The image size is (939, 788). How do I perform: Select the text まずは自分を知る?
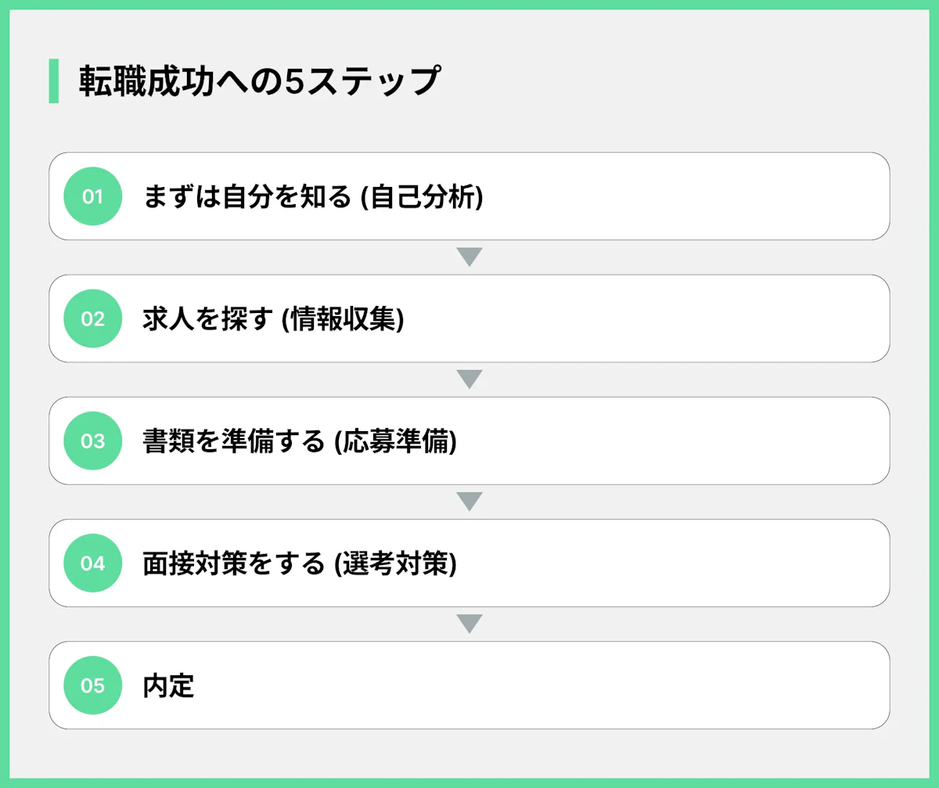[247, 197]
